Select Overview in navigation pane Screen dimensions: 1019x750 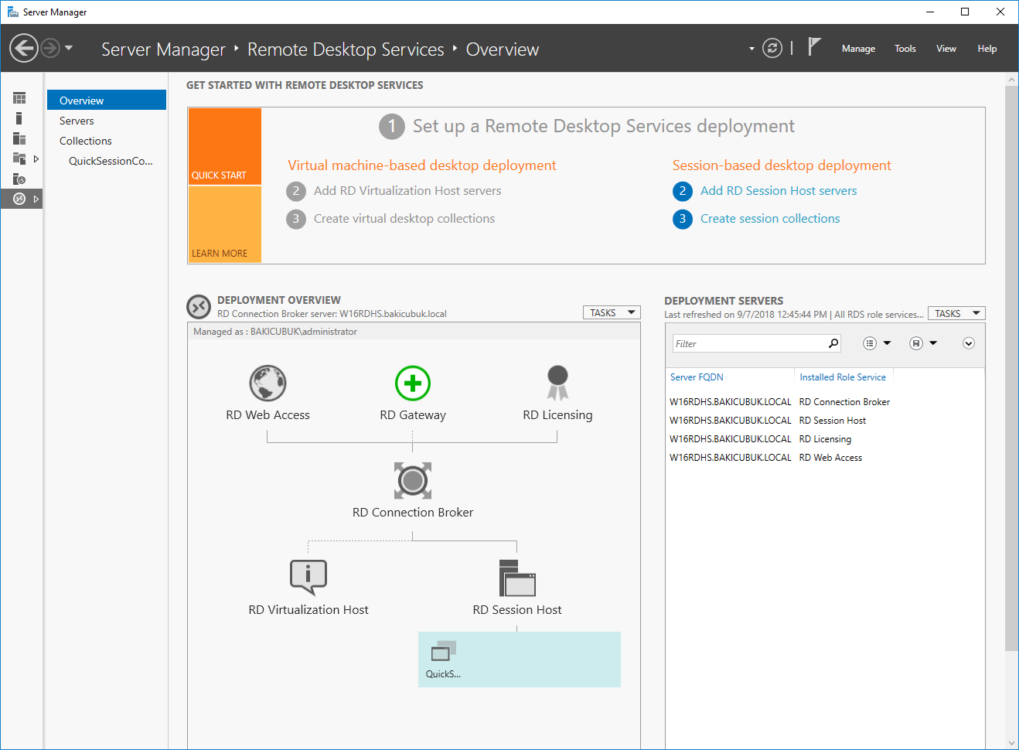[107, 101]
